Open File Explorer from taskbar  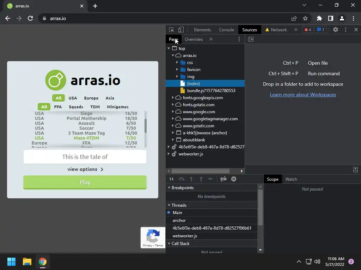coord(27,262)
